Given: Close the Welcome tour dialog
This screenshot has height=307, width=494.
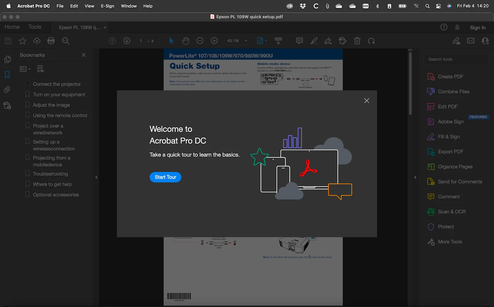Looking at the screenshot, I should point(367,101).
